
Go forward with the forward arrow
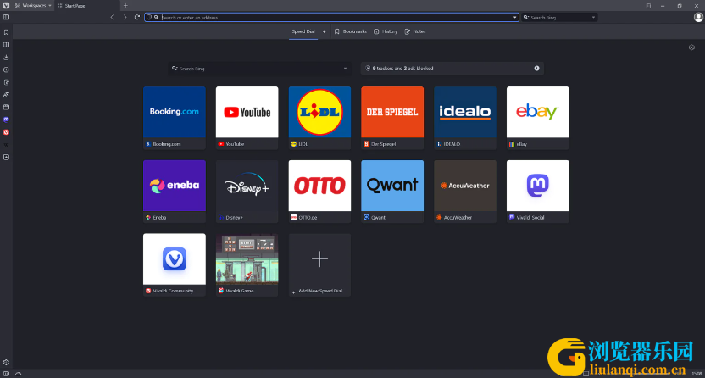125,18
